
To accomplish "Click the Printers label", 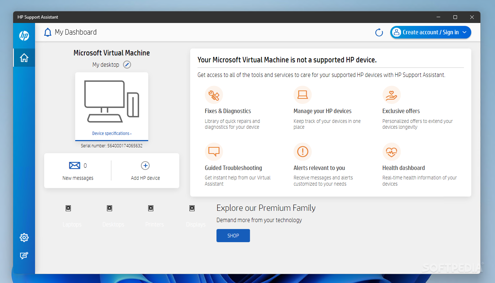I will pyautogui.click(x=154, y=224).
